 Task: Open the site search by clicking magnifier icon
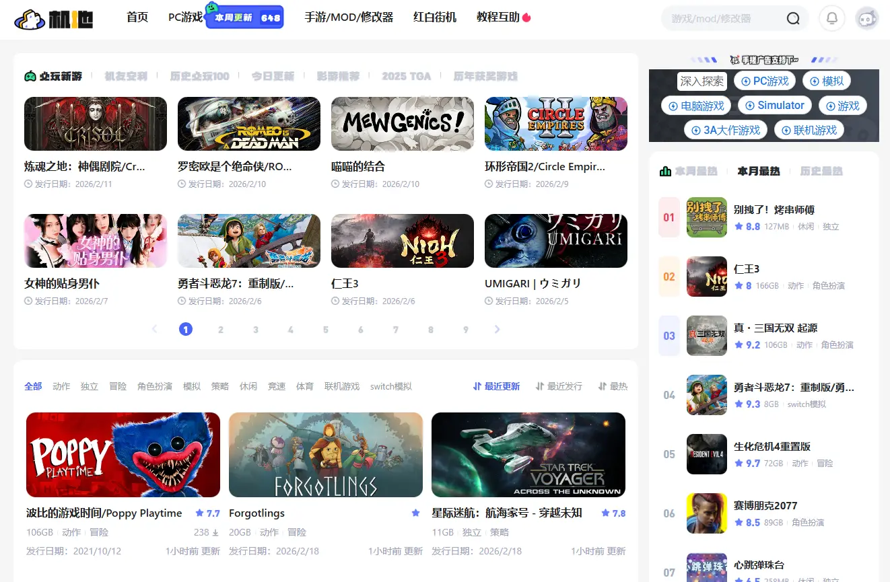(x=793, y=18)
